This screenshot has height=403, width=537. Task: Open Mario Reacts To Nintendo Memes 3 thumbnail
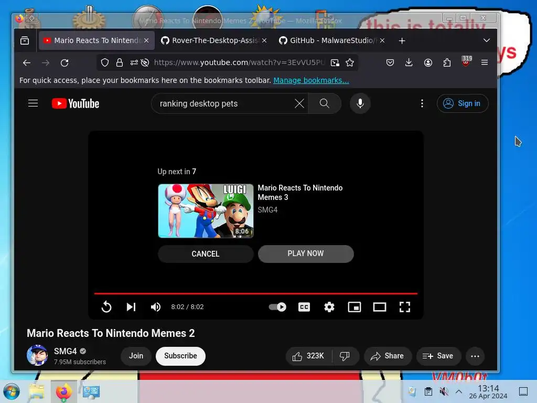(x=206, y=211)
